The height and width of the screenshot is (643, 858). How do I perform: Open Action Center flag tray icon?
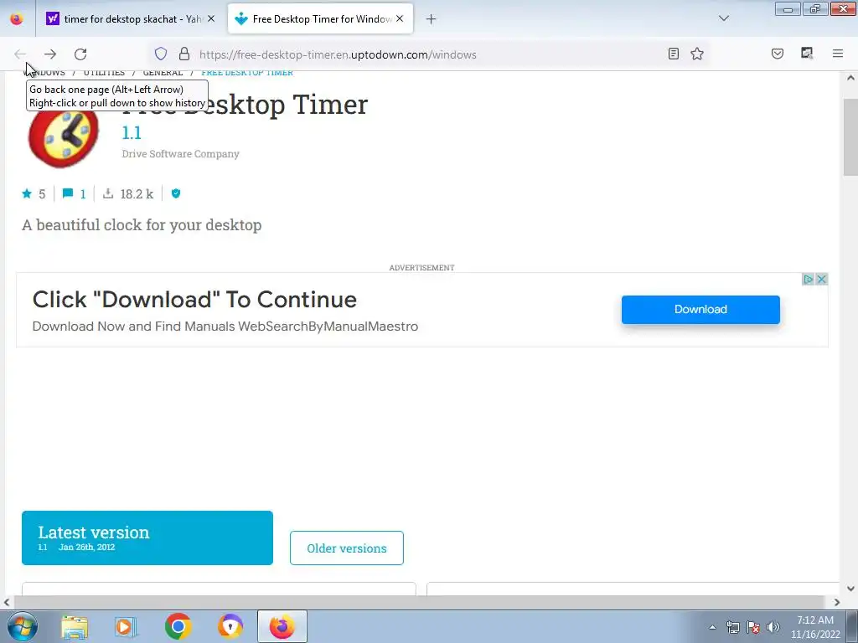point(753,627)
